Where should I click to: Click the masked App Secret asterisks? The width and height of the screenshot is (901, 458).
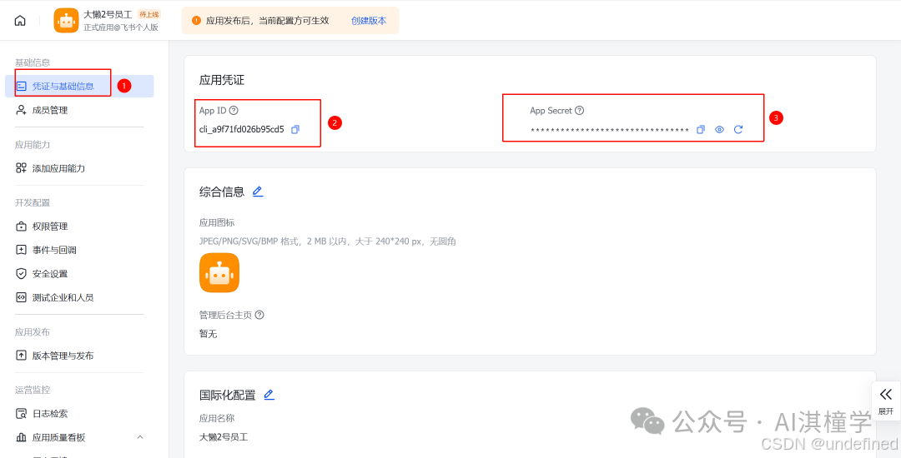tap(610, 131)
